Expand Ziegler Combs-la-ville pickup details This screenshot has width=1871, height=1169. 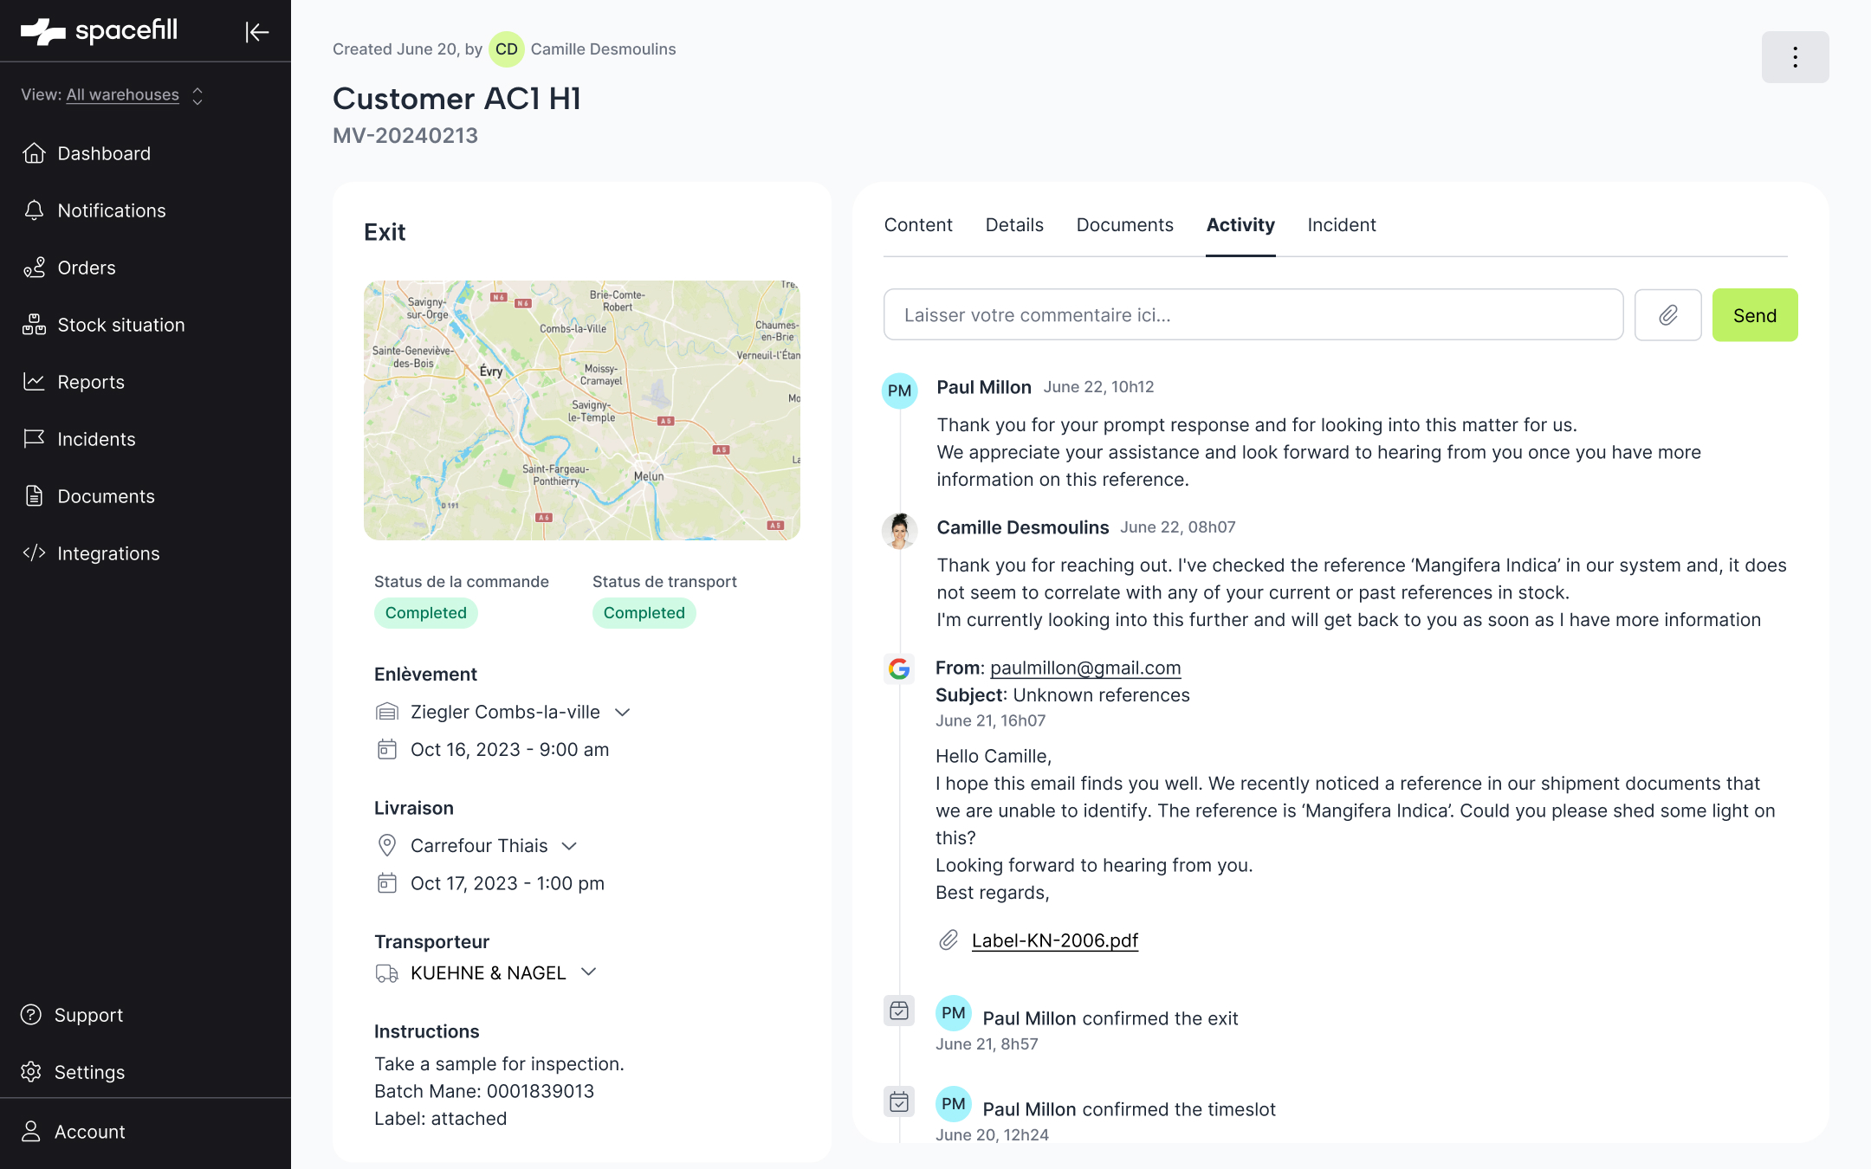click(x=622, y=712)
